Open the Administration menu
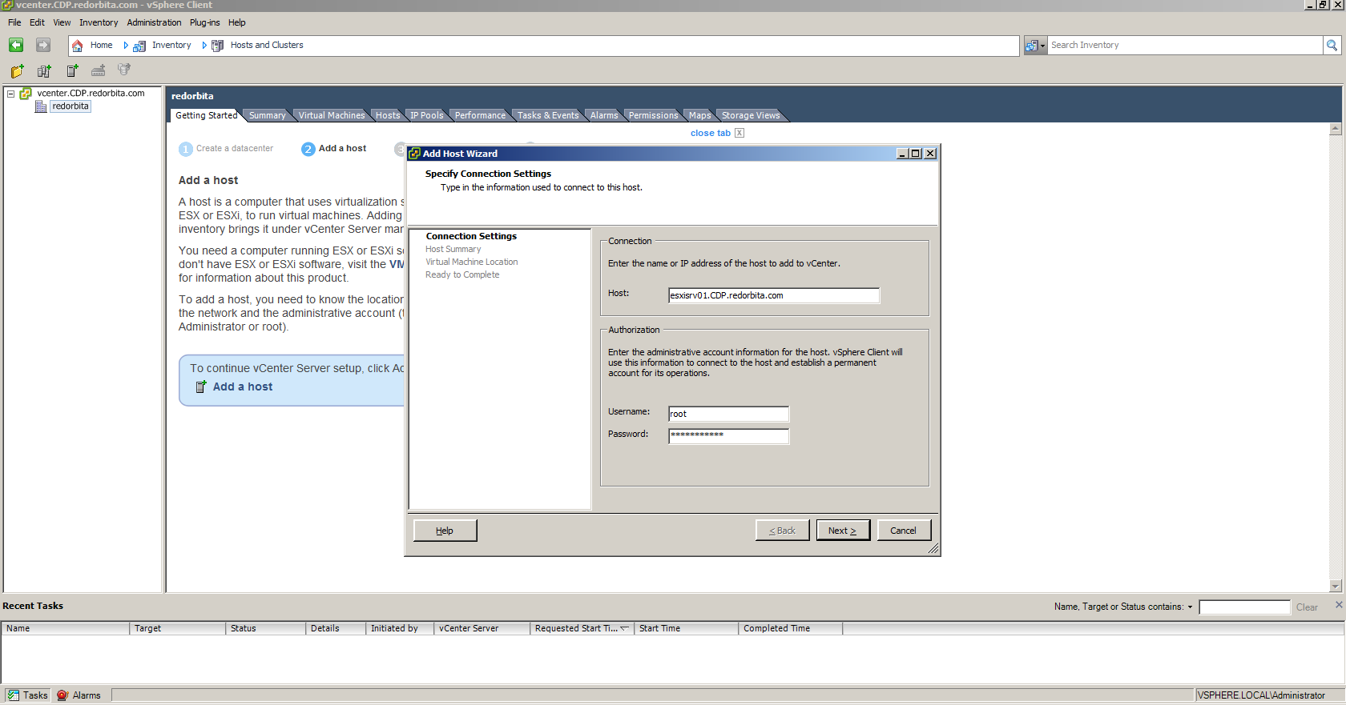 pos(154,22)
